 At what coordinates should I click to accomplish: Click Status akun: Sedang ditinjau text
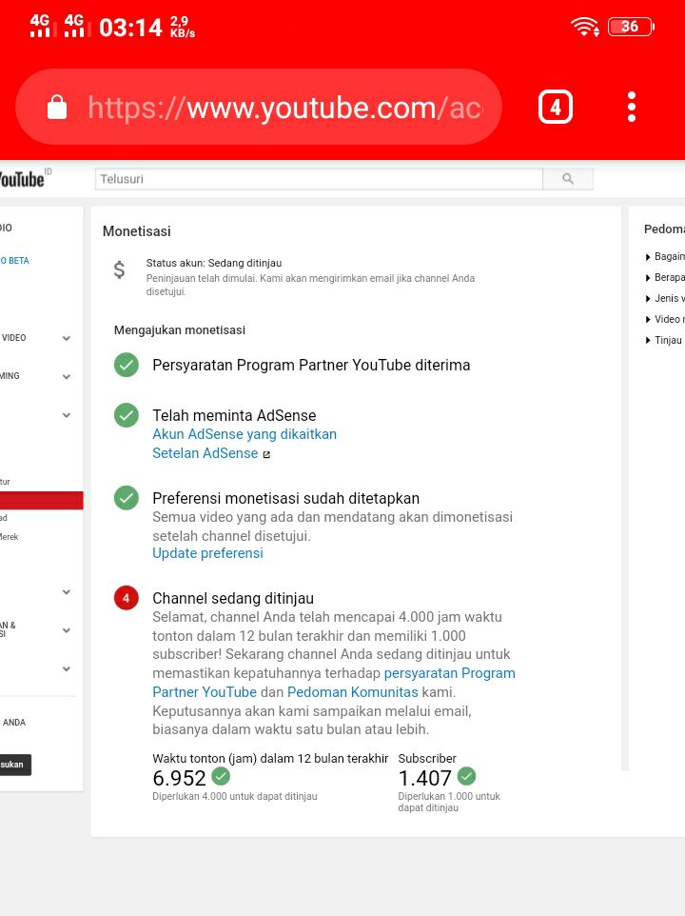(x=213, y=263)
